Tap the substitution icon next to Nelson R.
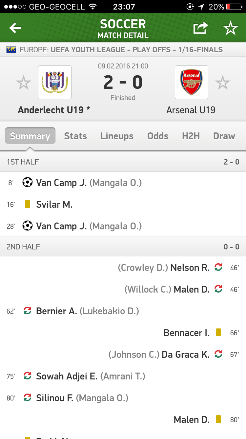 (x=218, y=268)
